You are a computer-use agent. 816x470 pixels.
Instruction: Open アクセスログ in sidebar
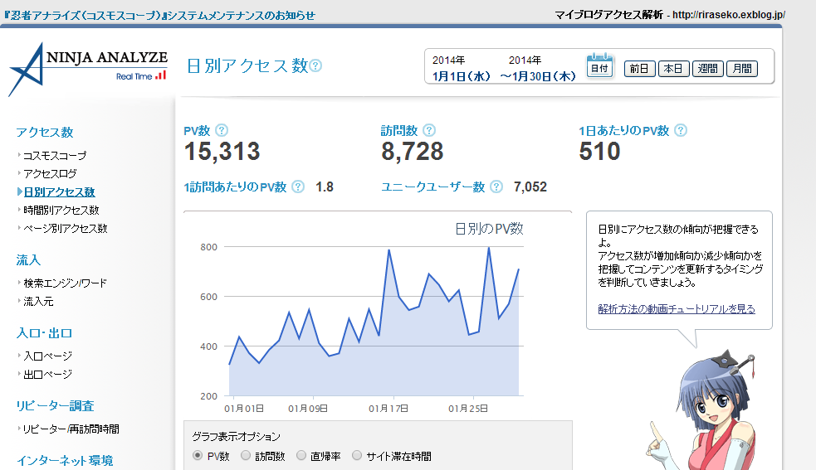[50, 173]
